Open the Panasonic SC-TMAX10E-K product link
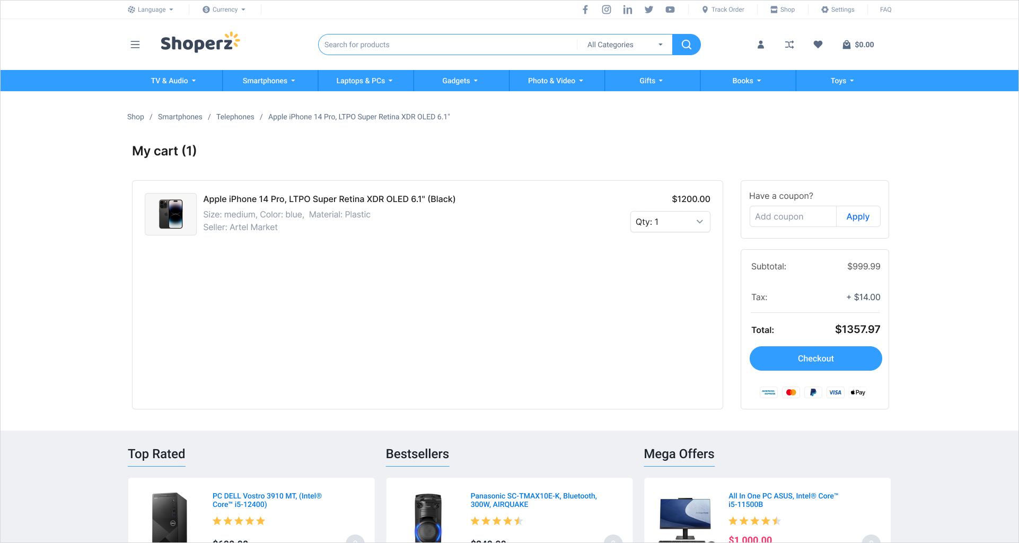1019x543 pixels. pyautogui.click(x=533, y=500)
